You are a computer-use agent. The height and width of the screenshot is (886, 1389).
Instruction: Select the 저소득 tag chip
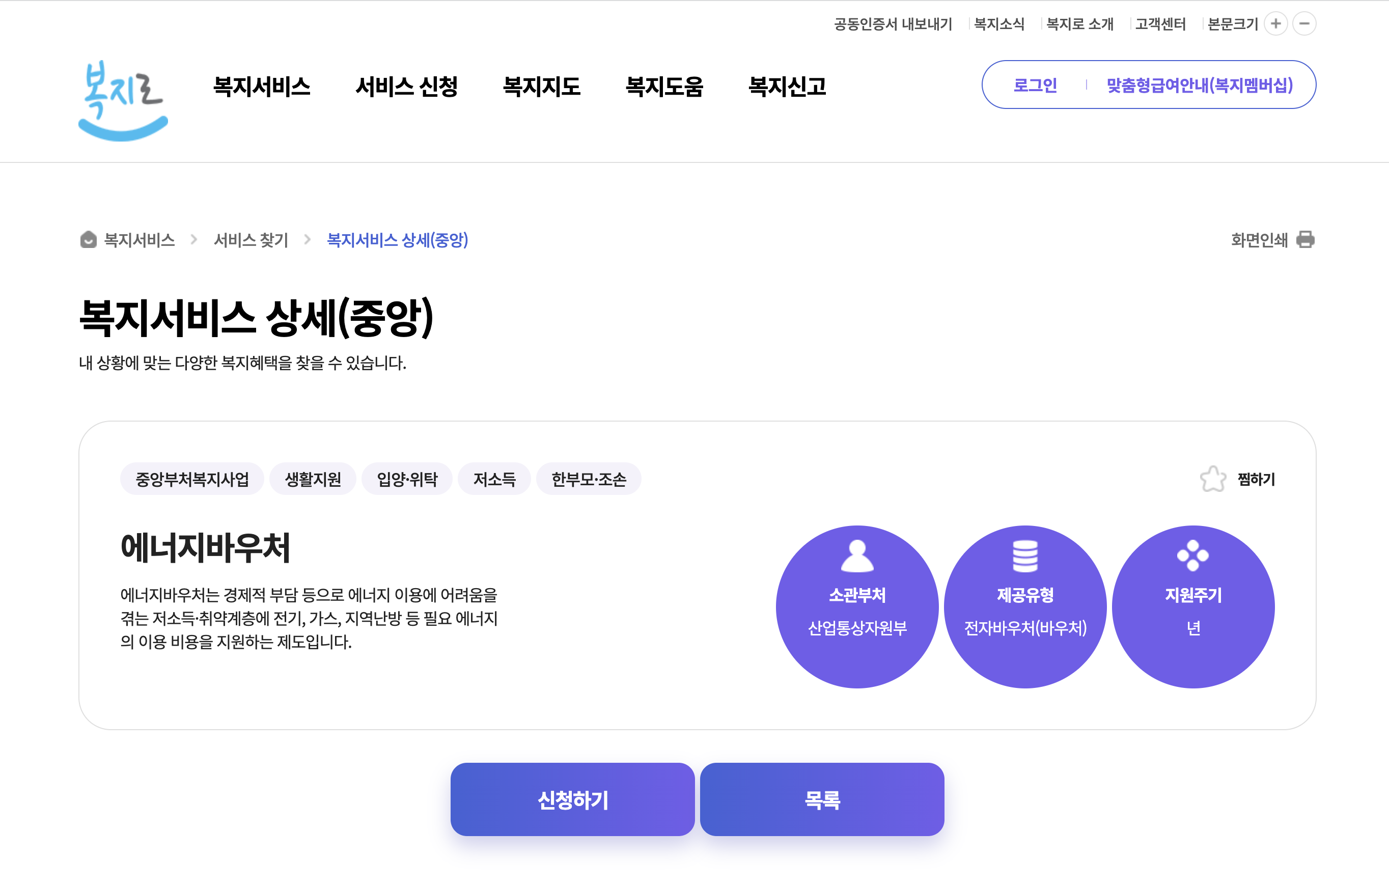pos(494,479)
